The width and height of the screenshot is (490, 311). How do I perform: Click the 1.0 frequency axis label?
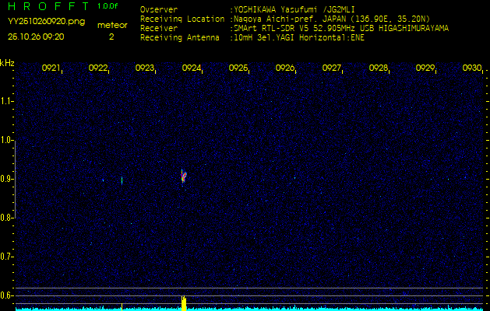(8, 140)
